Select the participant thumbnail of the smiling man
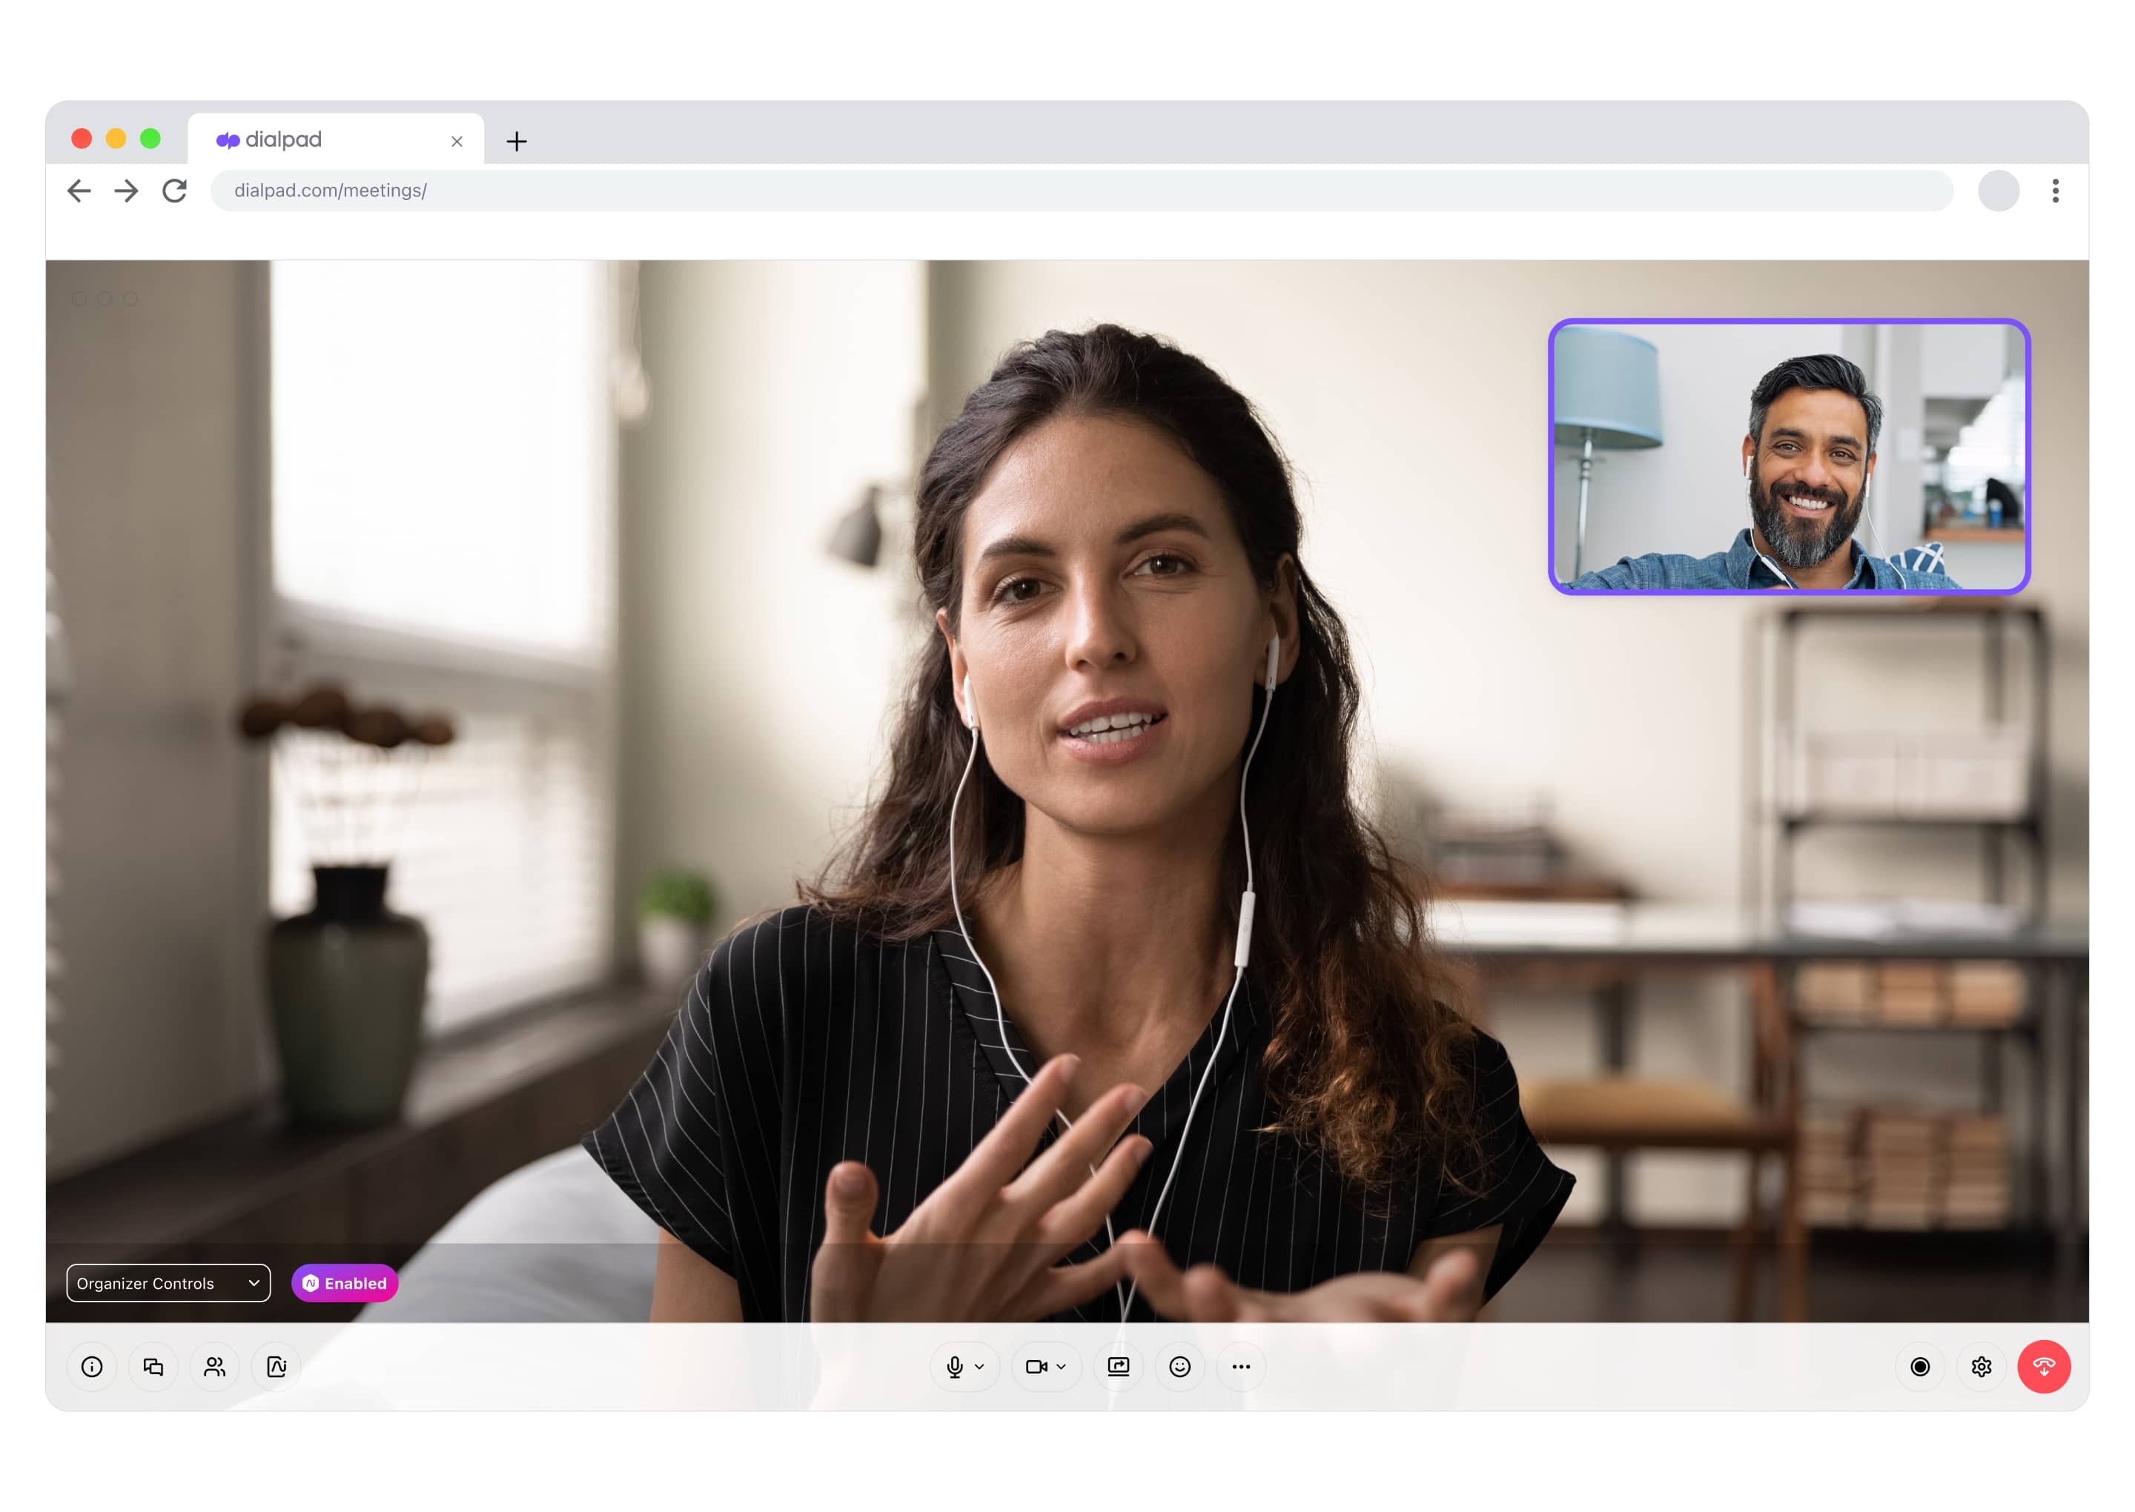The image size is (2135, 1512). (x=1788, y=454)
